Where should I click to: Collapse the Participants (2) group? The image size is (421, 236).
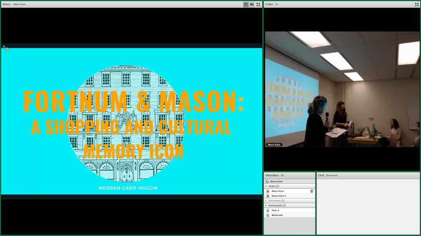(x=266, y=206)
